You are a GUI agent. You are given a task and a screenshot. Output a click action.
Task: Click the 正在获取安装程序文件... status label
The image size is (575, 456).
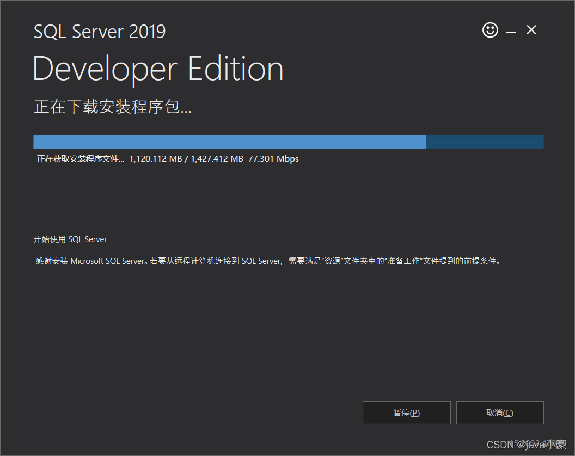pos(80,159)
